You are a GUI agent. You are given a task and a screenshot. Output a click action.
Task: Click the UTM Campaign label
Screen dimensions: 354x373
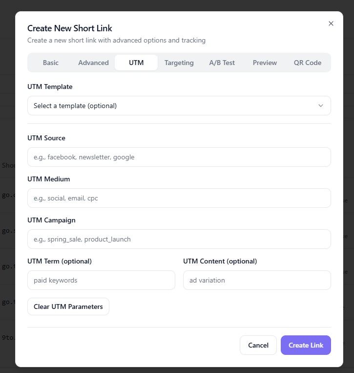click(51, 220)
